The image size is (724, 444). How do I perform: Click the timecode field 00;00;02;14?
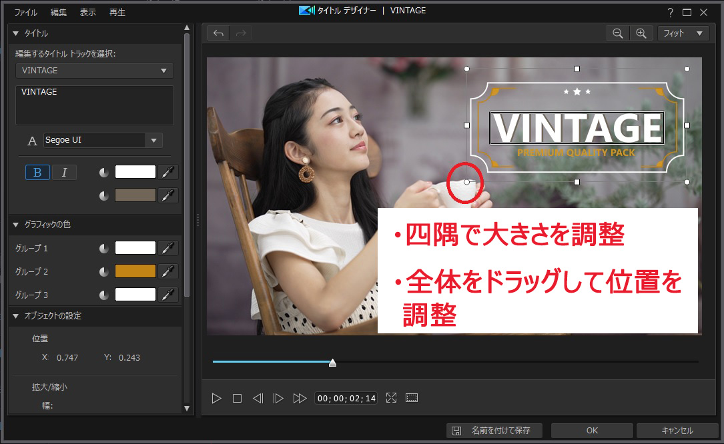click(346, 398)
